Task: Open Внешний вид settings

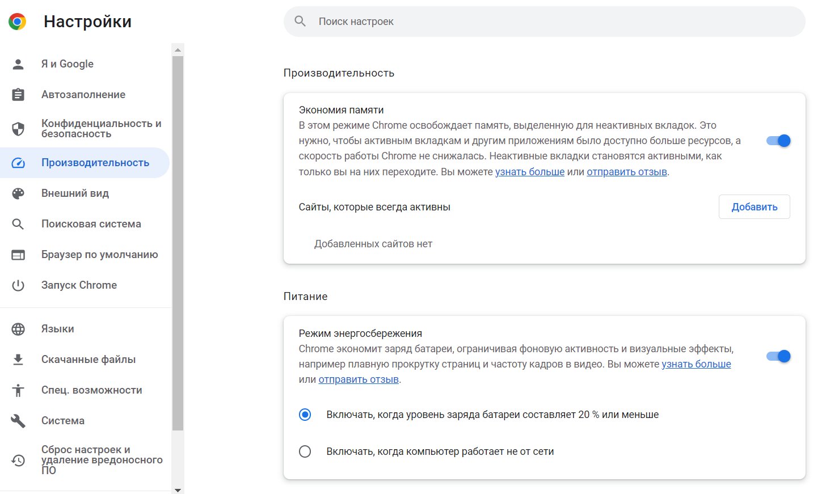Action: pyautogui.click(x=85, y=193)
